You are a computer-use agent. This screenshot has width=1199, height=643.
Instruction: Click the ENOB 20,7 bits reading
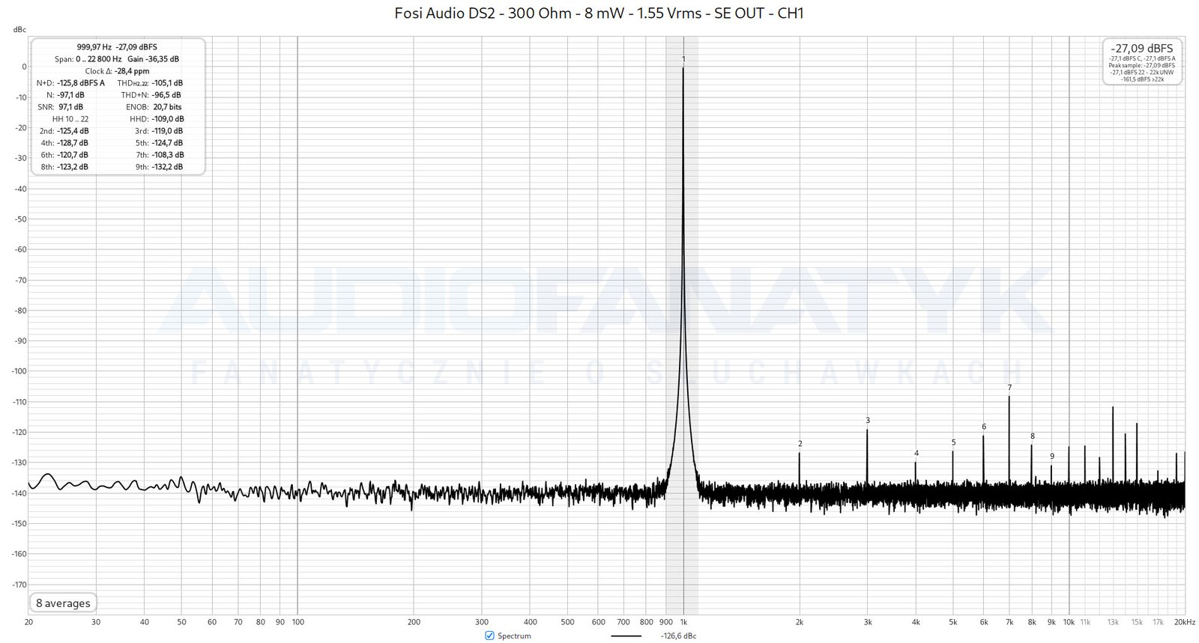click(x=167, y=107)
